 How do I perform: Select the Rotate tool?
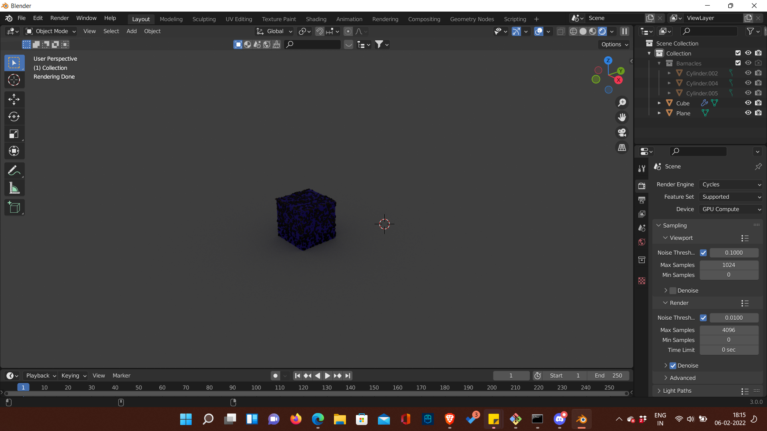14,117
